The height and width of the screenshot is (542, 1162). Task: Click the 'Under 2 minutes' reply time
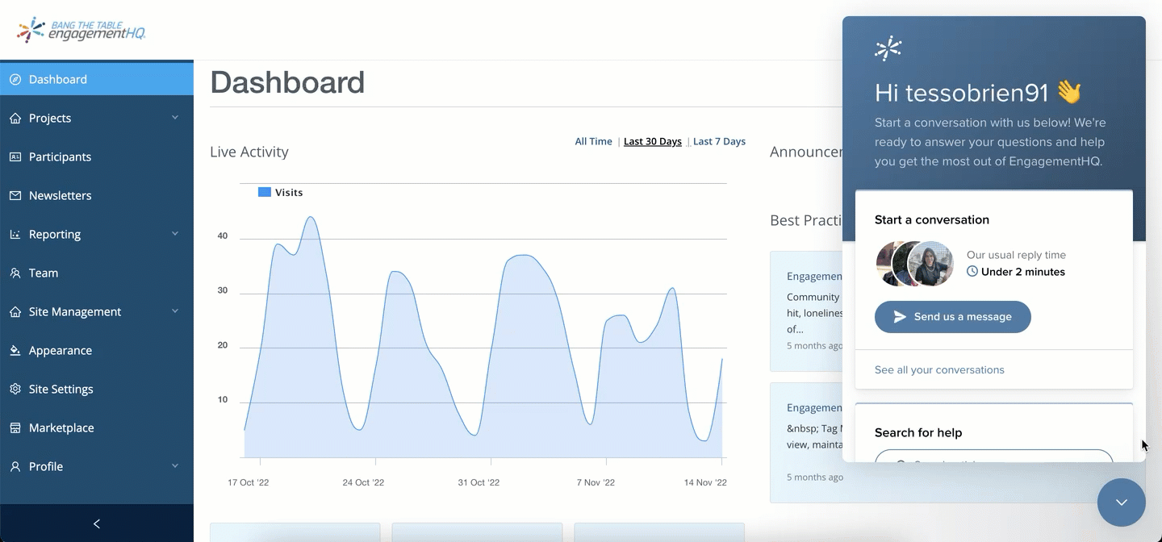[x=1022, y=272]
